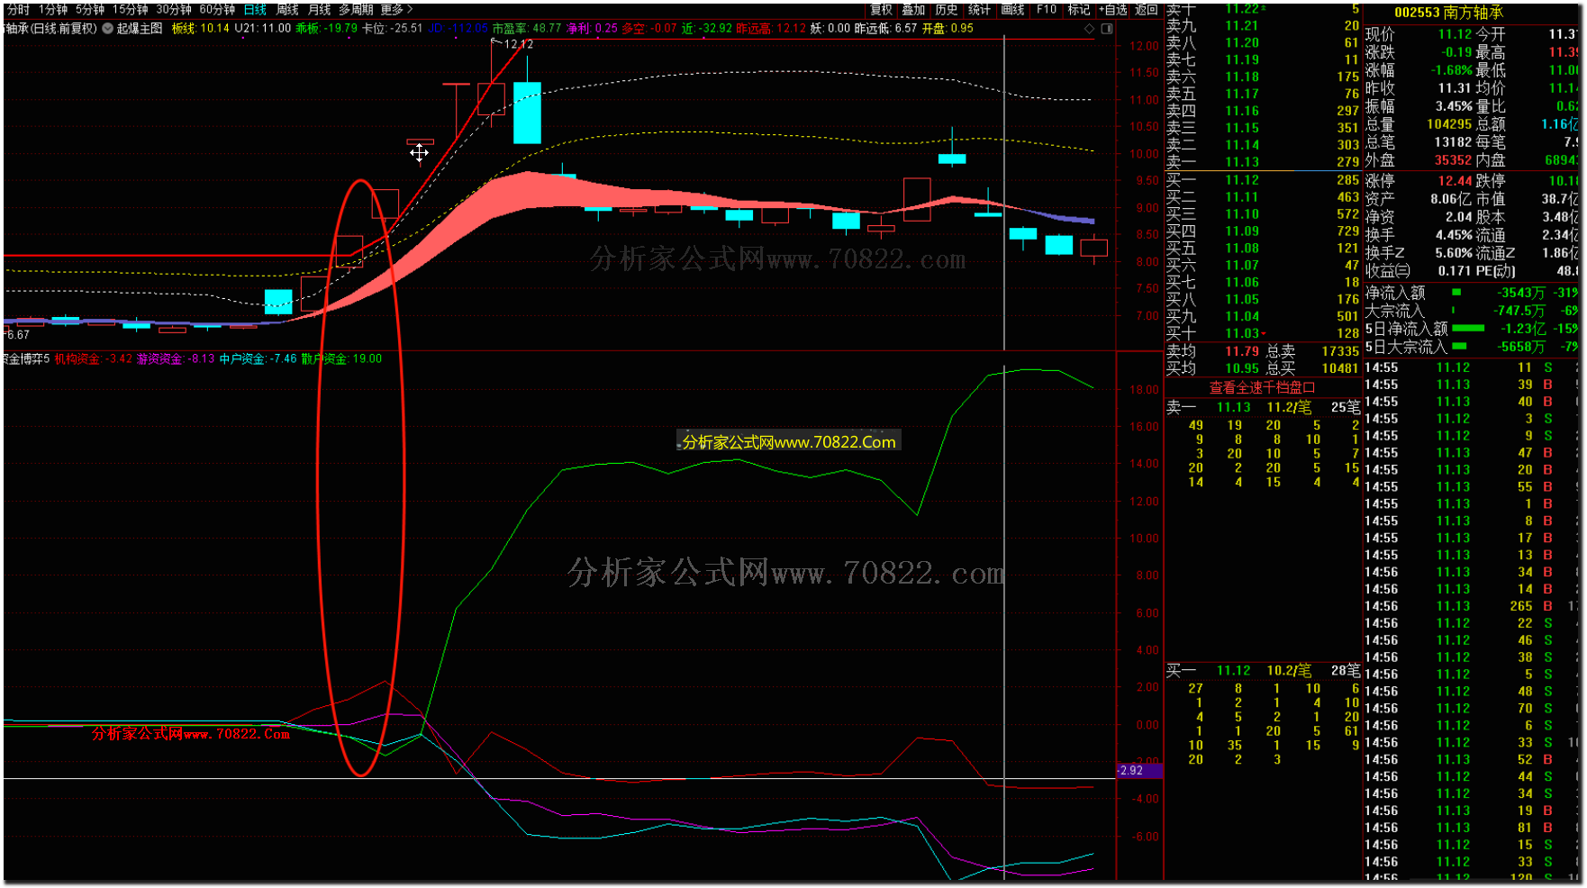Select the 1分钟 period tab
This screenshot has height=888, width=1587.
[x=53, y=10]
